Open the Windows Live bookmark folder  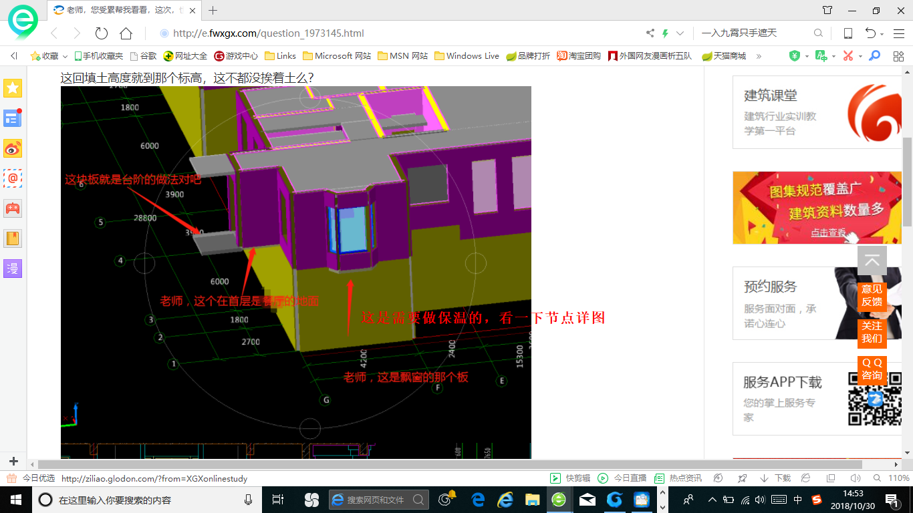[x=467, y=56]
